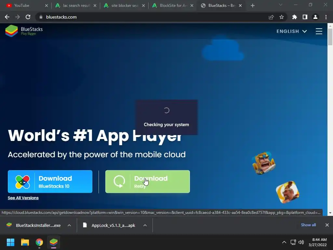This screenshot has width=333, height=250.
Task: Open BlueStacksInstaller exe download item
Action: click(x=33, y=225)
